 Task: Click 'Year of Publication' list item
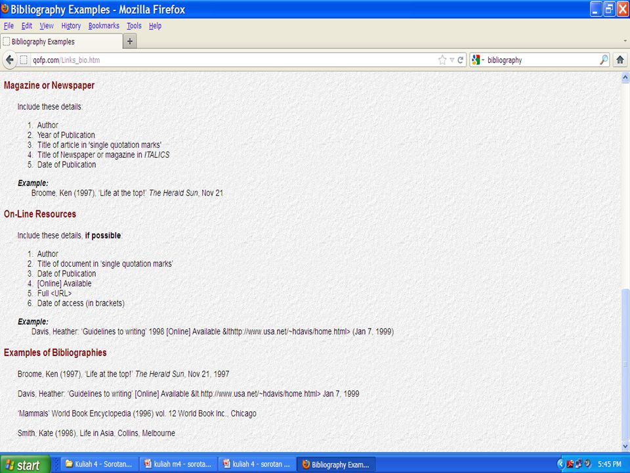click(66, 135)
